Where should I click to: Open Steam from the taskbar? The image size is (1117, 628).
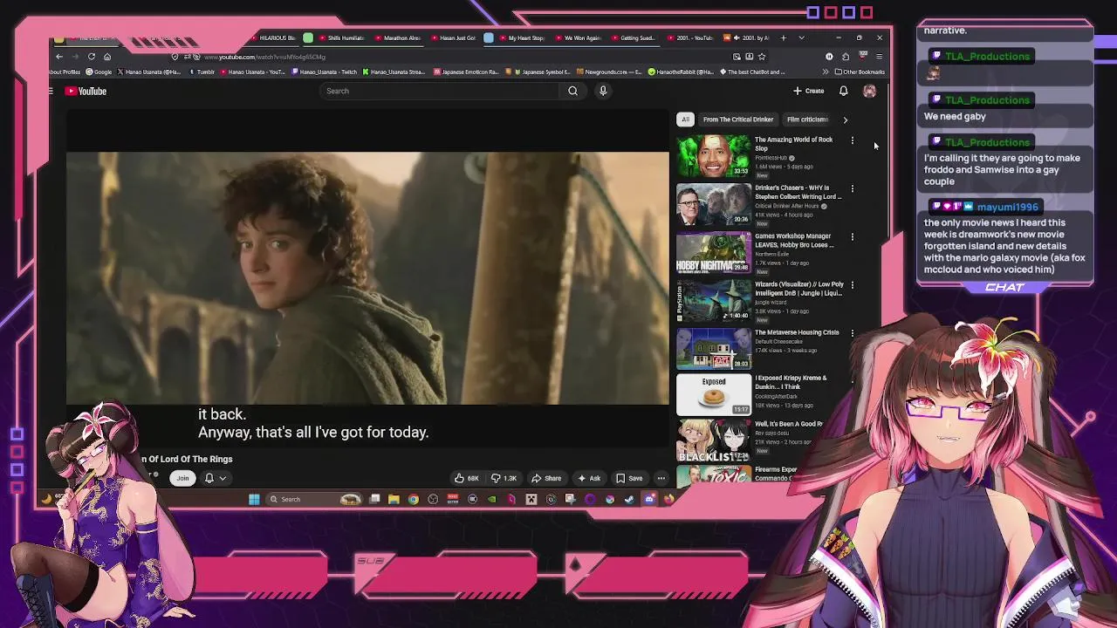point(629,499)
